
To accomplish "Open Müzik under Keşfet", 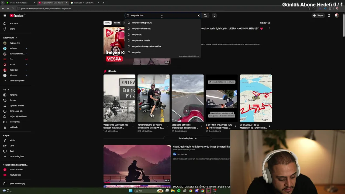I will tap(15, 140).
